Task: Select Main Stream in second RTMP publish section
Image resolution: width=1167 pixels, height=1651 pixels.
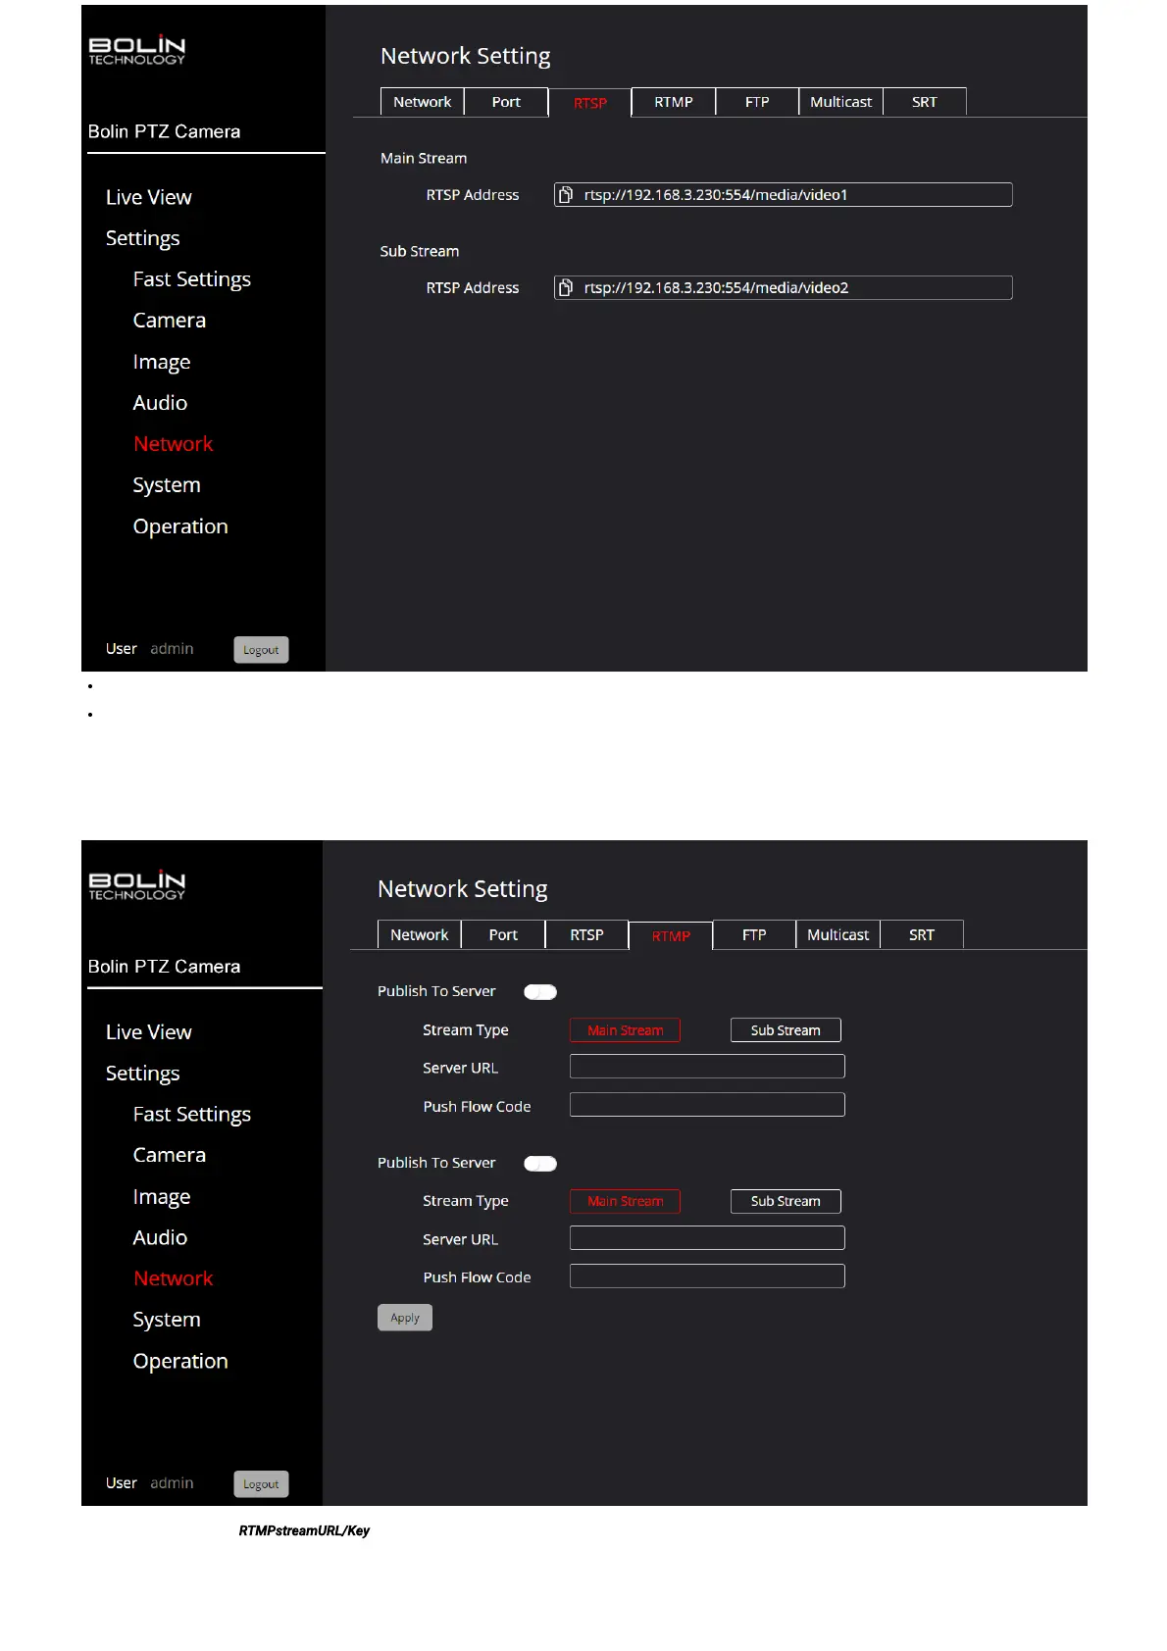Action: [x=625, y=1202]
